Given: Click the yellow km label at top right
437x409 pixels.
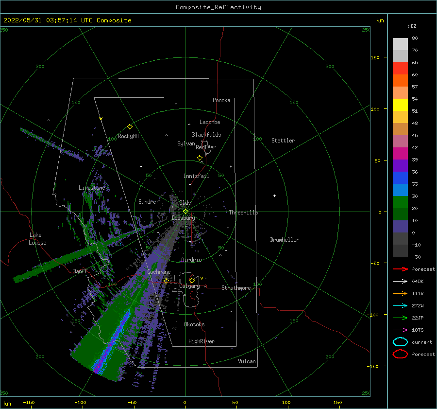Looking at the screenshot, I should click(x=380, y=20).
